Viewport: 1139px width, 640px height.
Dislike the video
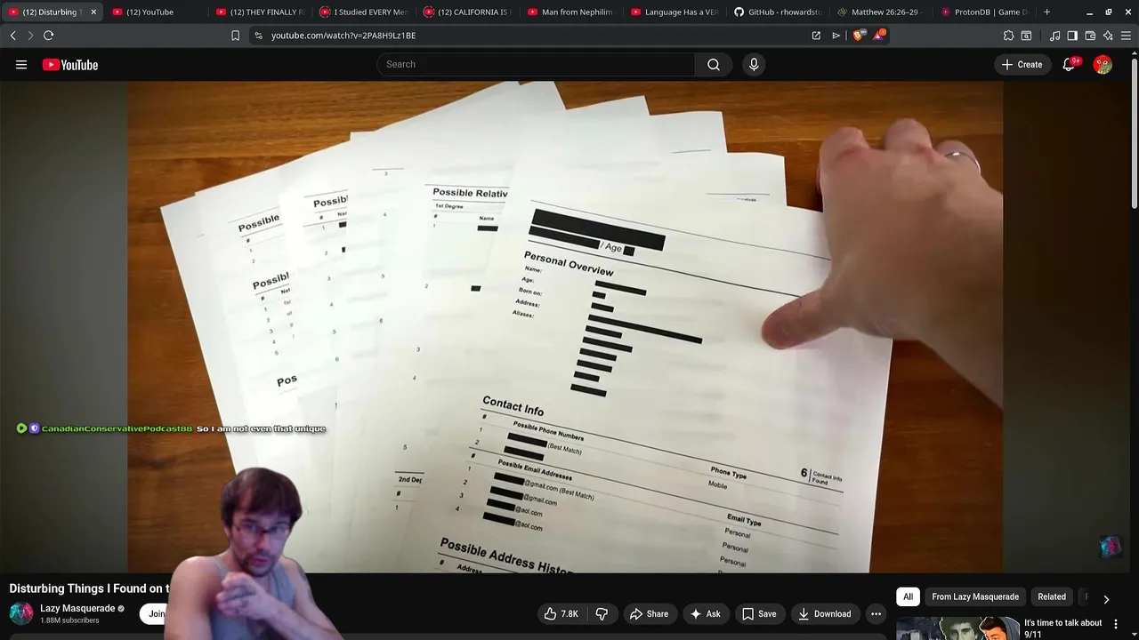(602, 614)
